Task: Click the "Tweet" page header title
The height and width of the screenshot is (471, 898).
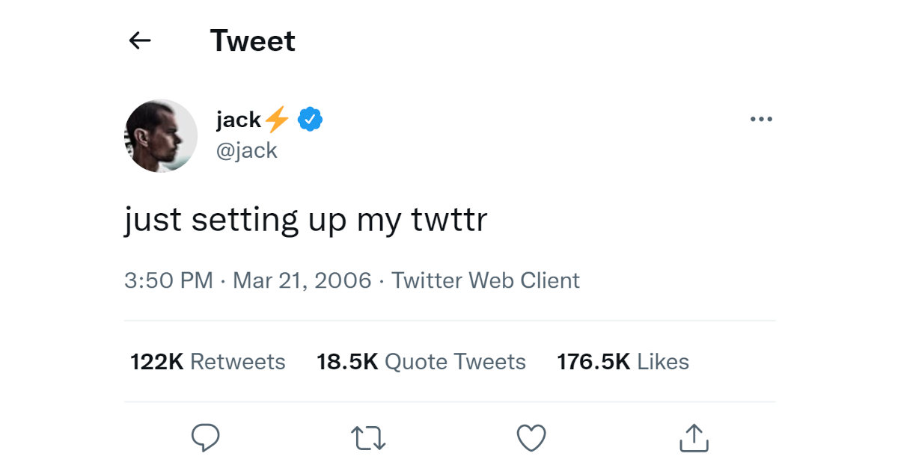Action: point(252,40)
